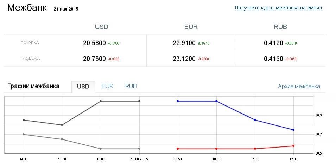Screen dimensions: 336x164
Task: Open the 'Получайте курсы межбанка на емейл' link
Action: [278, 8]
